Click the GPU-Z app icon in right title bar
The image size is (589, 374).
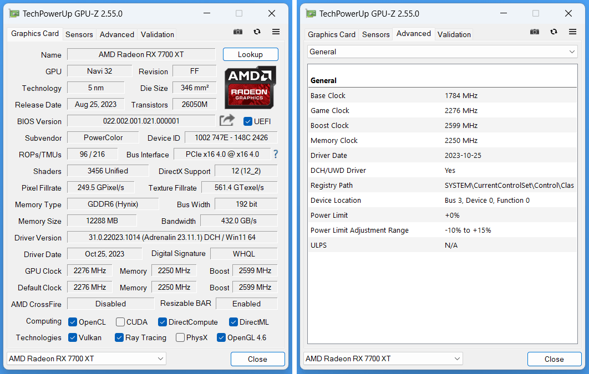(311, 14)
